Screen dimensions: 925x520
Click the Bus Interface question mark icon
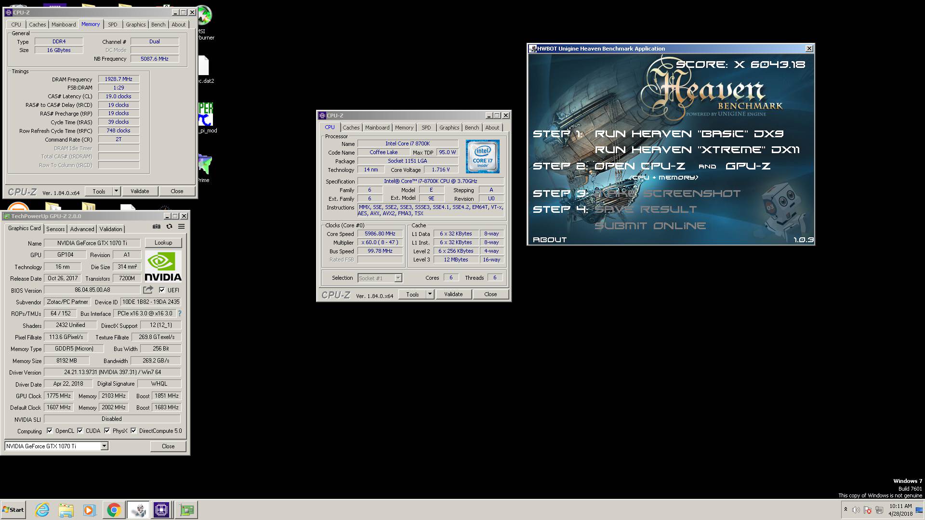179,313
